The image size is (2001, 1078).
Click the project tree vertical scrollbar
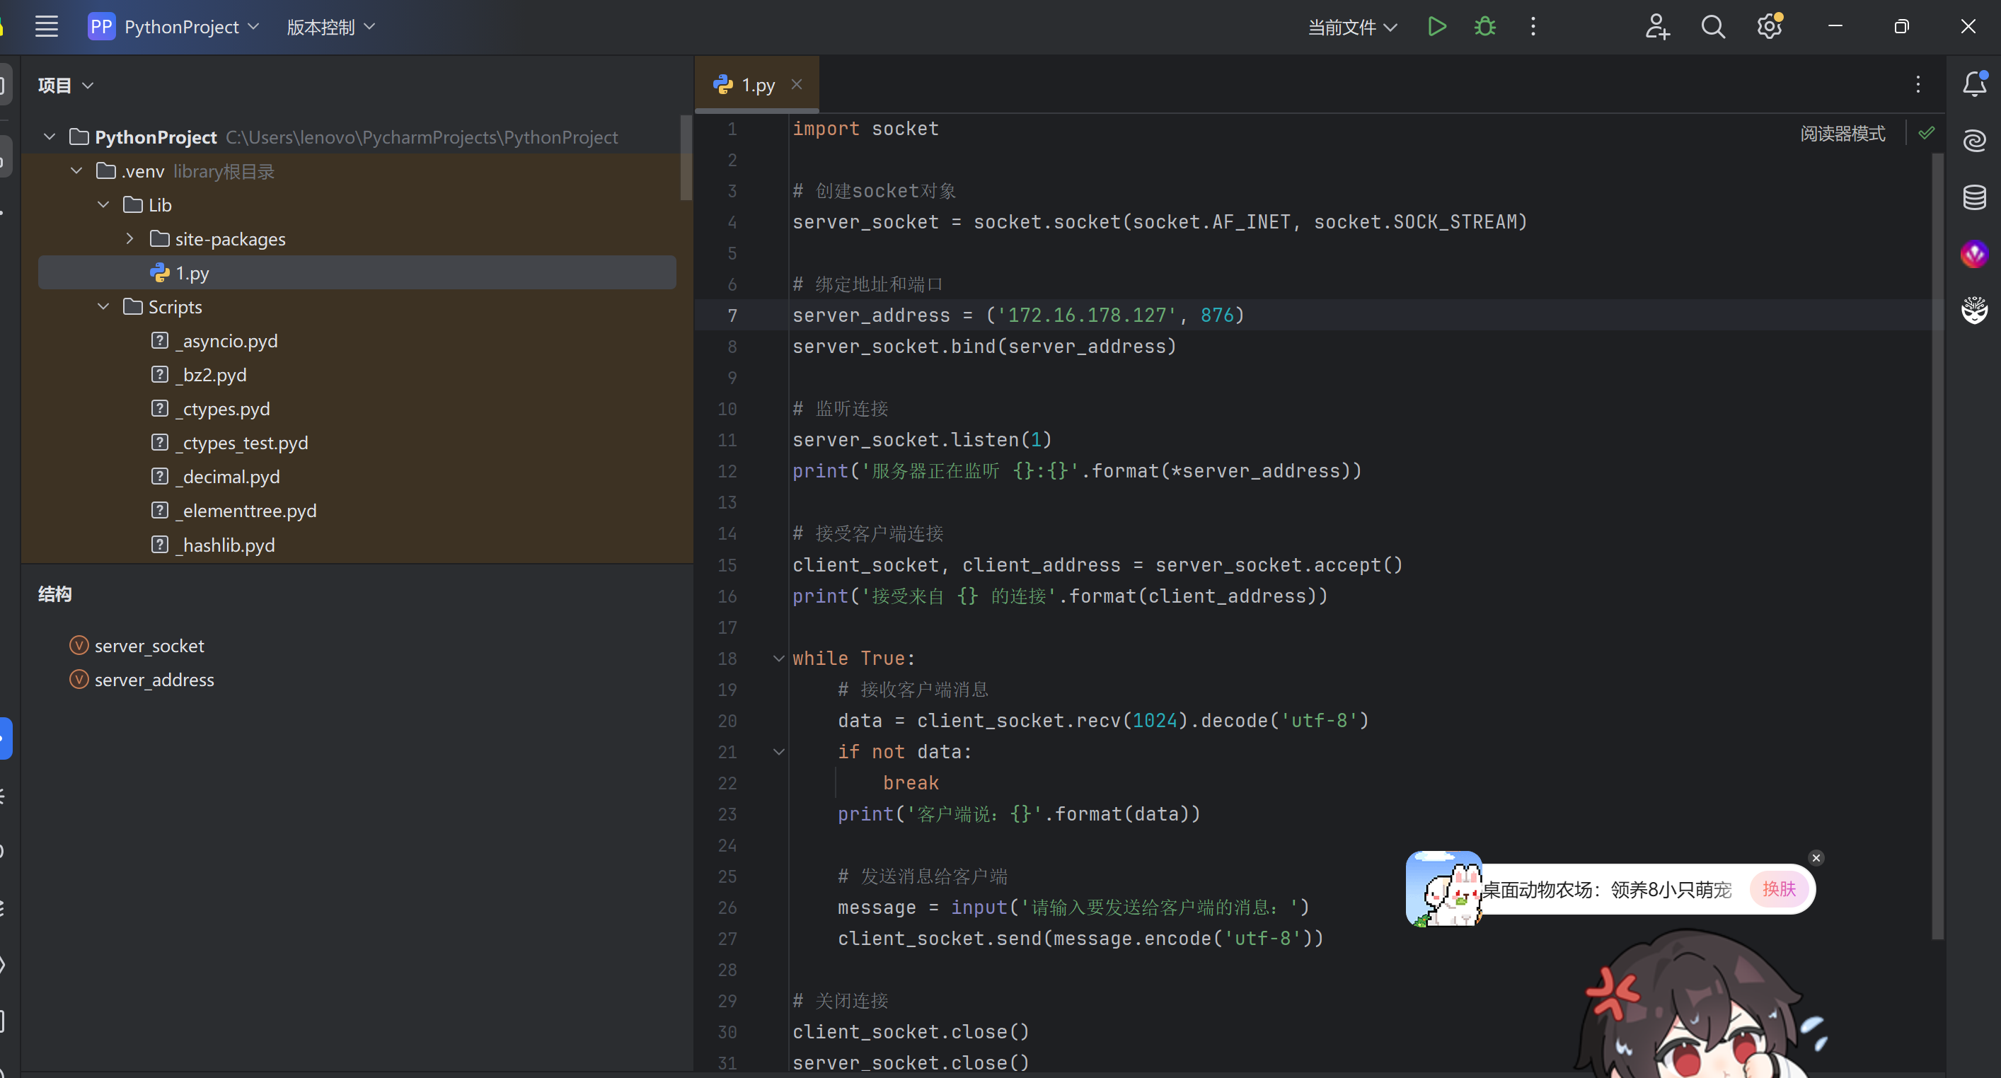tap(685, 159)
